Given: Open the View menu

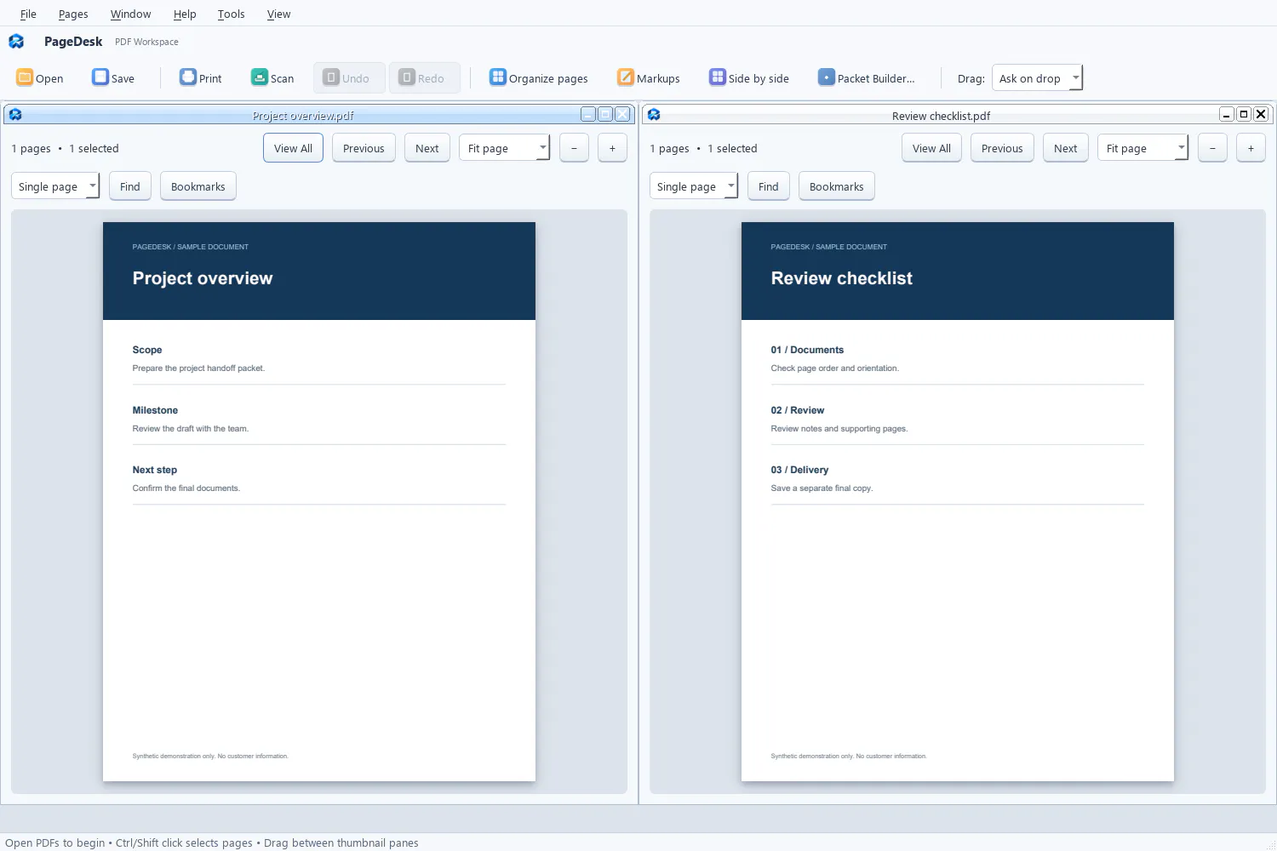Looking at the screenshot, I should pos(278,14).
